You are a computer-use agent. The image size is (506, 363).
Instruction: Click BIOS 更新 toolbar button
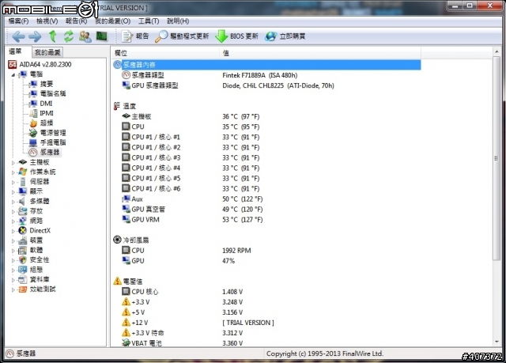point(236,36)
